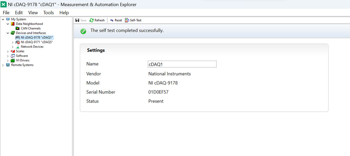350x156 pixels.
Task: Expand the NI cDAQ-9171 "cDAQ5" node
Action: [x=13, y=42]
